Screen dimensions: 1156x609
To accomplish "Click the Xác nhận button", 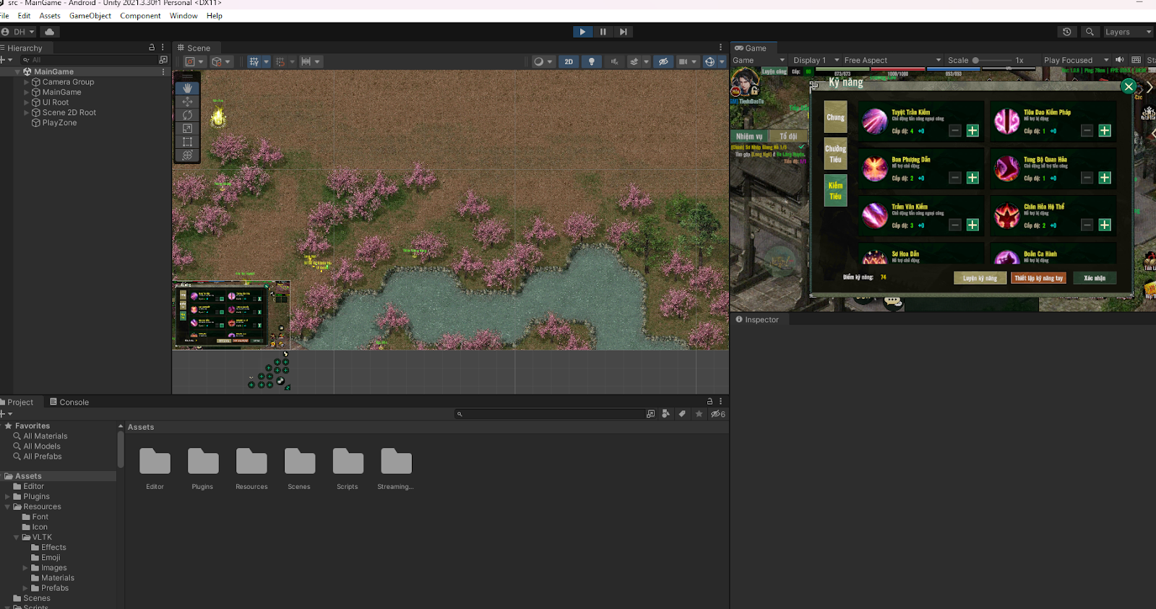I will (x=1095, y=278).
